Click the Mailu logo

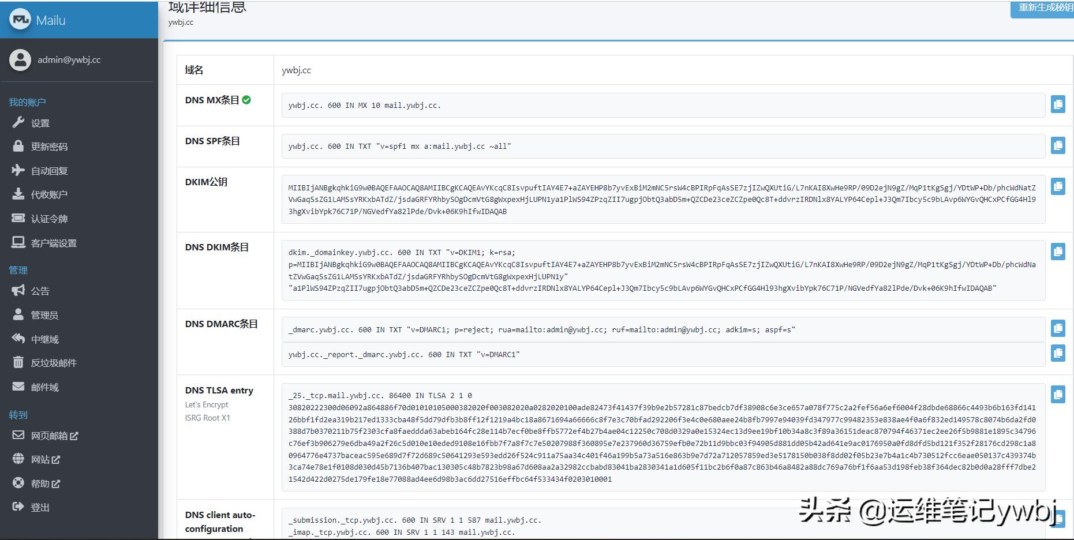20,20
